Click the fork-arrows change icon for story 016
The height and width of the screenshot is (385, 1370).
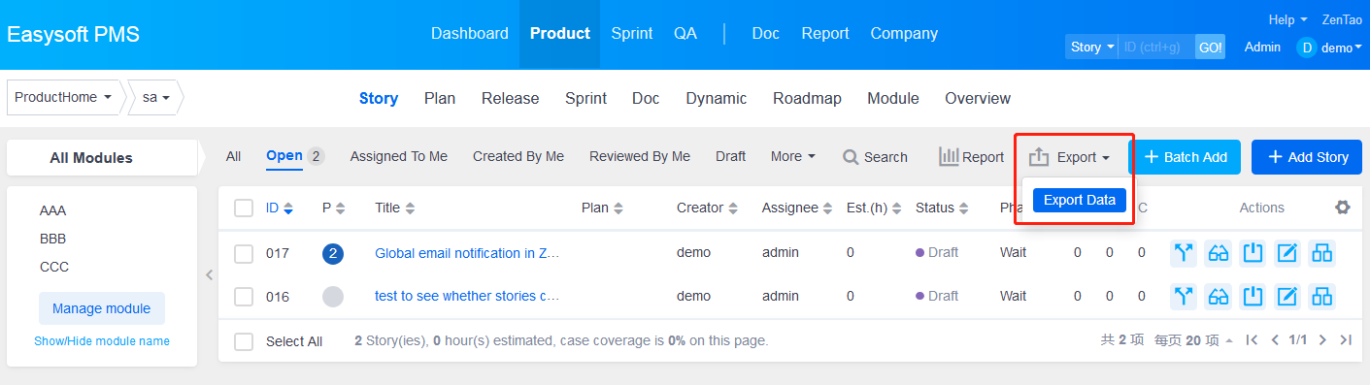coord(1184,296)
